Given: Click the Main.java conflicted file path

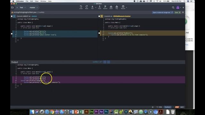Looking at the screenshot, I should (x=25, y=12).
